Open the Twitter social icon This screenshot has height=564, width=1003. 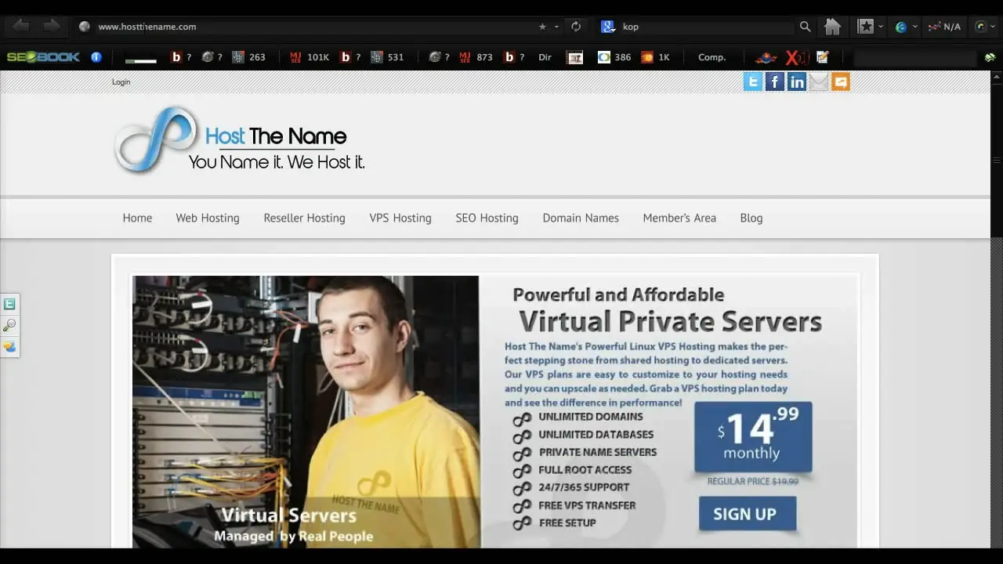coord(753,81)
